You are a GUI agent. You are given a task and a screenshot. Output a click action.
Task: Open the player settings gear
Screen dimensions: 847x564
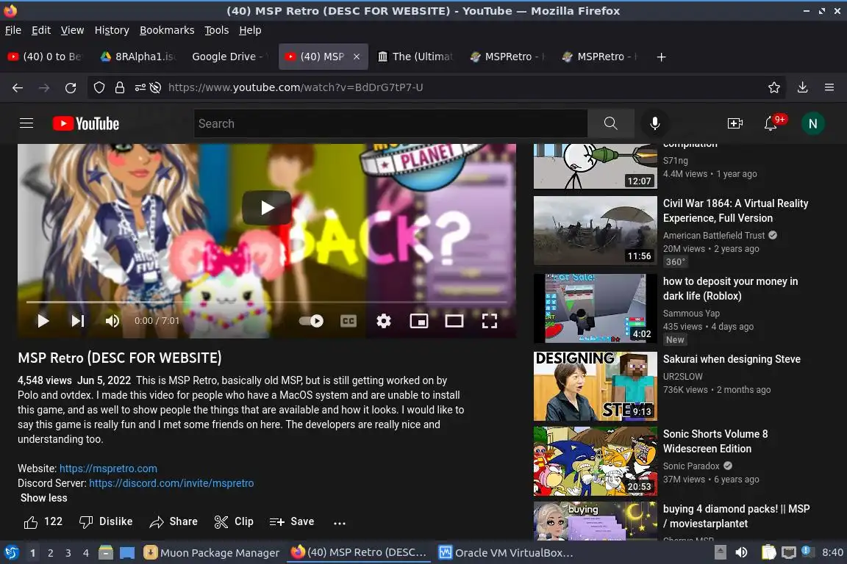384,321
